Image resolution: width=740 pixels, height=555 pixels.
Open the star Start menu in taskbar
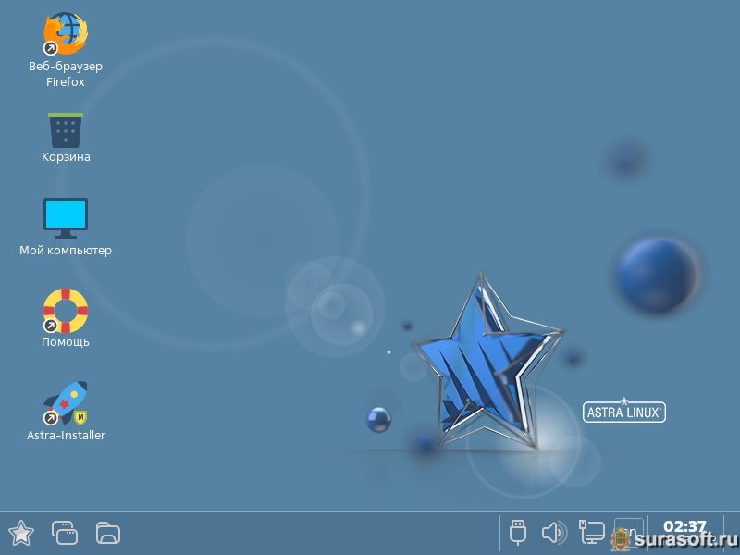tap(20, 534)
